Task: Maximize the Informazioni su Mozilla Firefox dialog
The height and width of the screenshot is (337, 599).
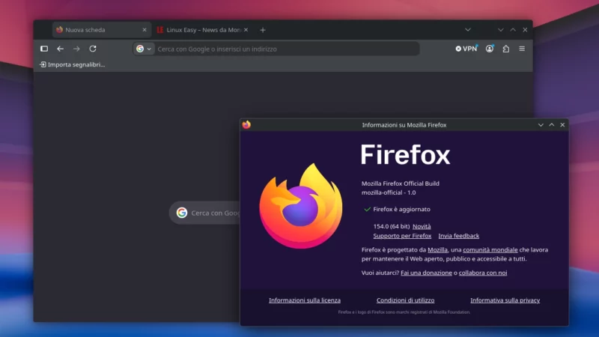Action: (552, 125)
